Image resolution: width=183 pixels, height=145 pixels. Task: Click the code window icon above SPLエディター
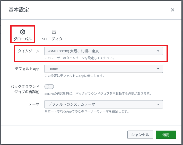point(54,32)
